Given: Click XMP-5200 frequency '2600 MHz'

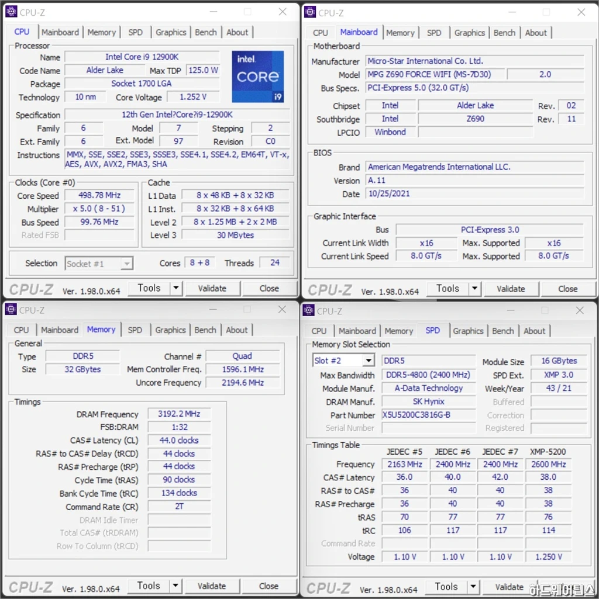Looking at the screenshot, I should tap(549, 464).
